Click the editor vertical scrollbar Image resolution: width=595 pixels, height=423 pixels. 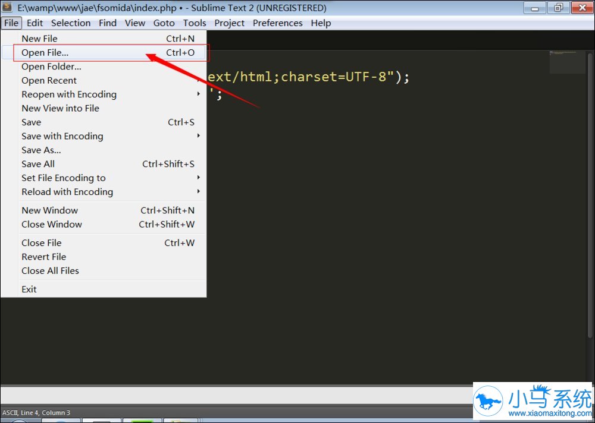point(590,195)
